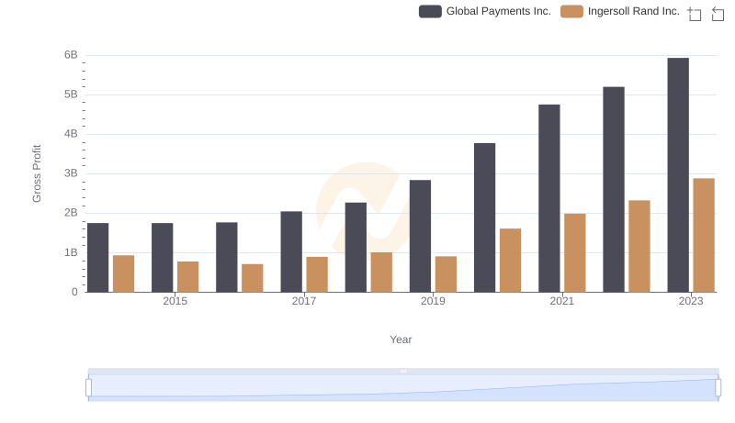Click the 1B y-axis label
The width and height of the screenshot is (735, 423).
(71, 252)
